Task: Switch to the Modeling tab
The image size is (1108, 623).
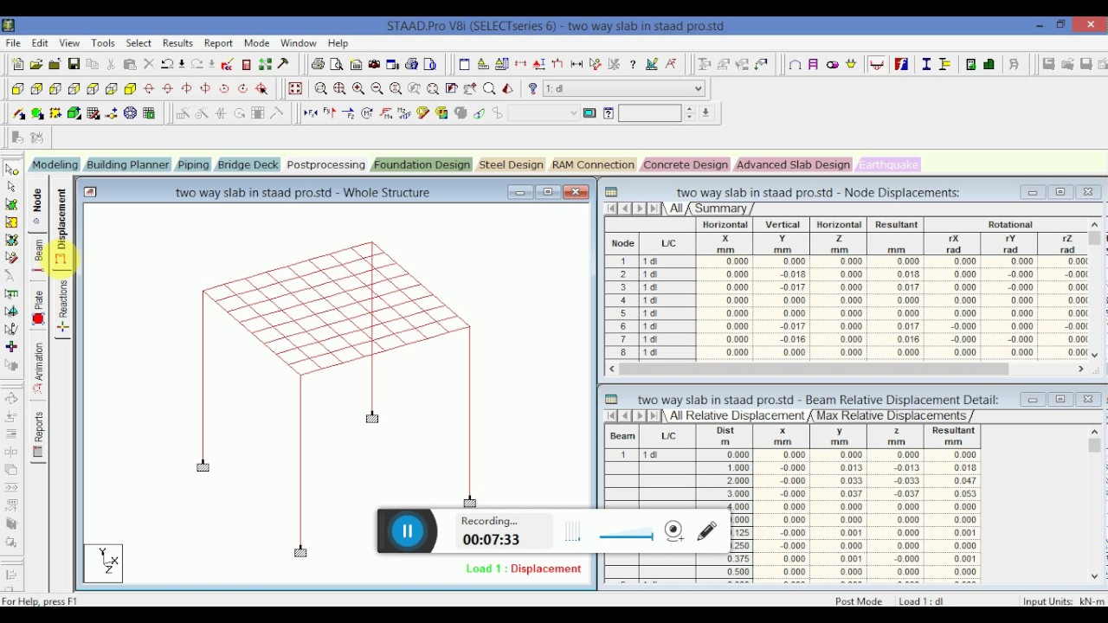Action: [x=55, y=164]
